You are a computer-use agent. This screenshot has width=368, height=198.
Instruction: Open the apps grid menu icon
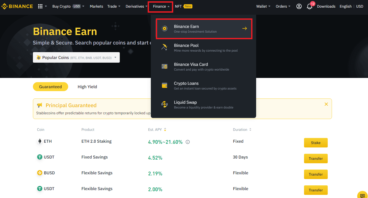40,6
